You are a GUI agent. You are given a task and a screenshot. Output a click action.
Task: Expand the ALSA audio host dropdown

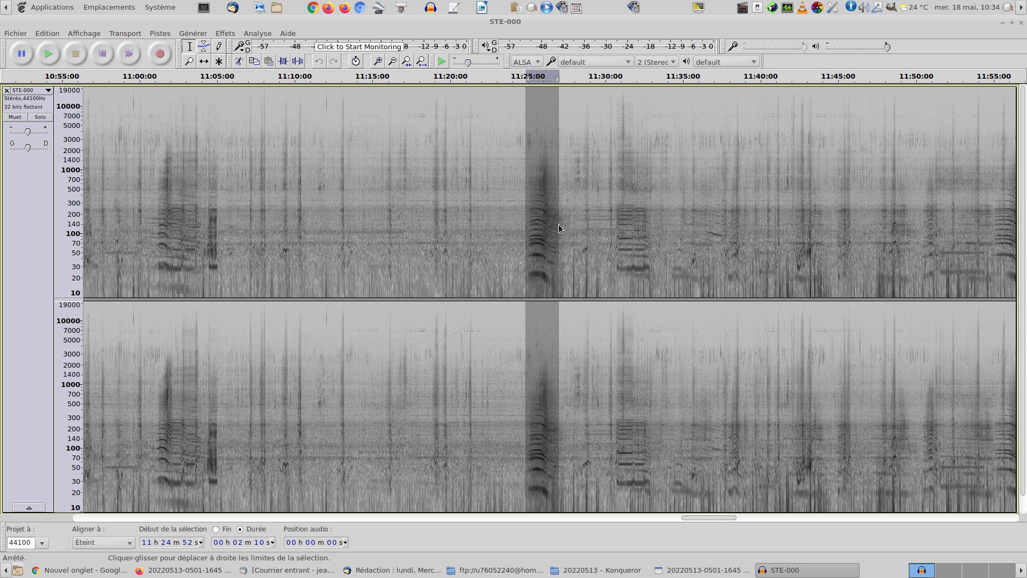[x=526, y=62]
